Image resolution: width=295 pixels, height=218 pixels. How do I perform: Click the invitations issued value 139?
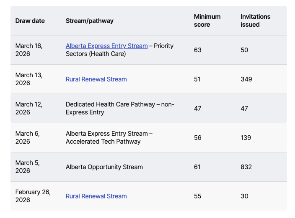coord(246,138)
